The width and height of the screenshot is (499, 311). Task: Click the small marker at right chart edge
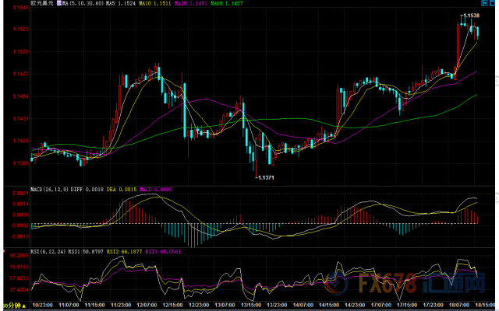[496, 79]
